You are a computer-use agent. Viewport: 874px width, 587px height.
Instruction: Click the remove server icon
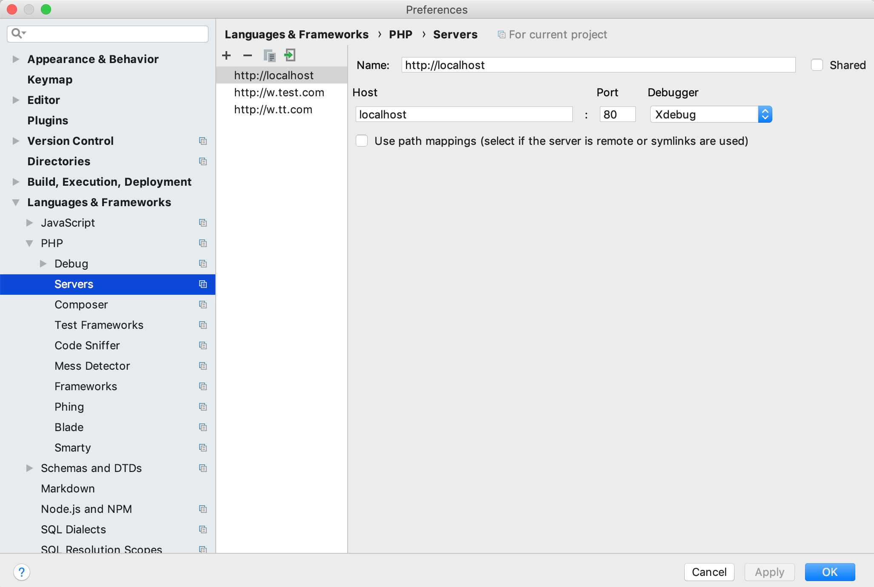tap(248, 56)
